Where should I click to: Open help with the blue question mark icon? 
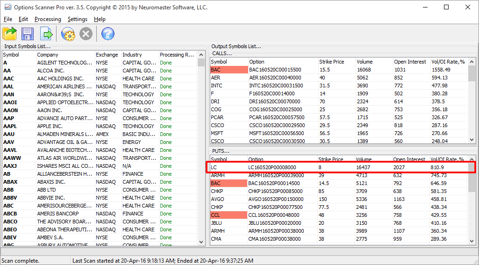click(x=107, y=34)
